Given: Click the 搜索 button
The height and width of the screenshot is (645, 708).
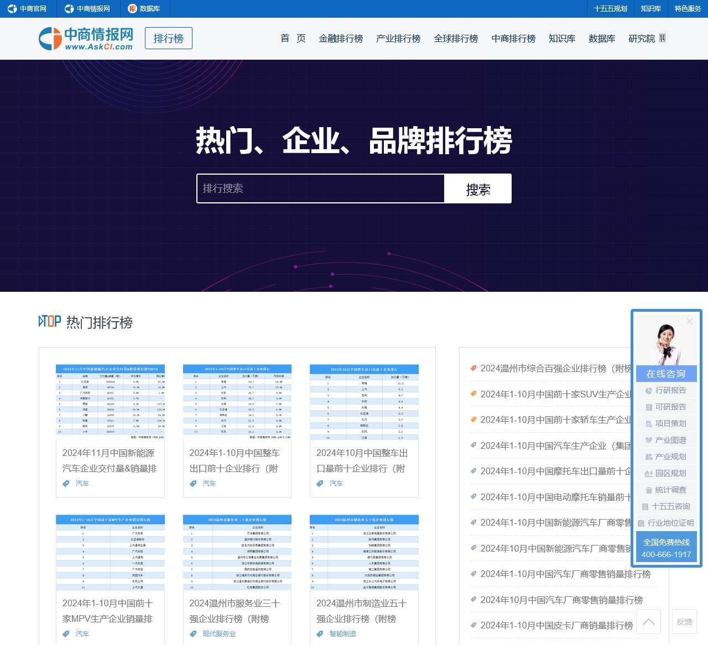Looking at the screenshot, I should [x=478, y=188].
